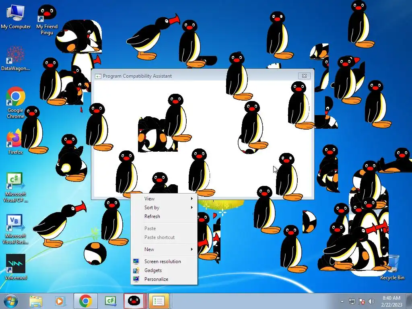The width and height of the screenshot is (412, 309).
Task: Choose Gadgets in the context menu
Action: [164, 270]
